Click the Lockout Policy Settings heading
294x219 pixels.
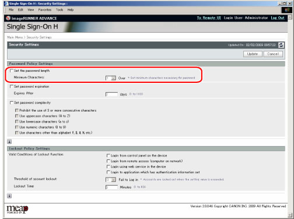click(x=30, y=148)
